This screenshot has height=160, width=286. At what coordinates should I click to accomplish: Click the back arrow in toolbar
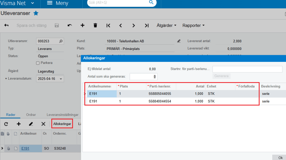click(6, 25)
